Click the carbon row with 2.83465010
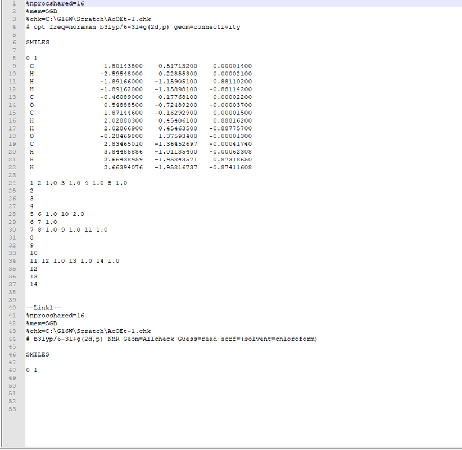The height and width of the screenshot is (450, 462). tap(141, 144)
